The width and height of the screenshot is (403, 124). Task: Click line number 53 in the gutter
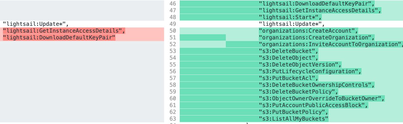click(x=173, y=51)
